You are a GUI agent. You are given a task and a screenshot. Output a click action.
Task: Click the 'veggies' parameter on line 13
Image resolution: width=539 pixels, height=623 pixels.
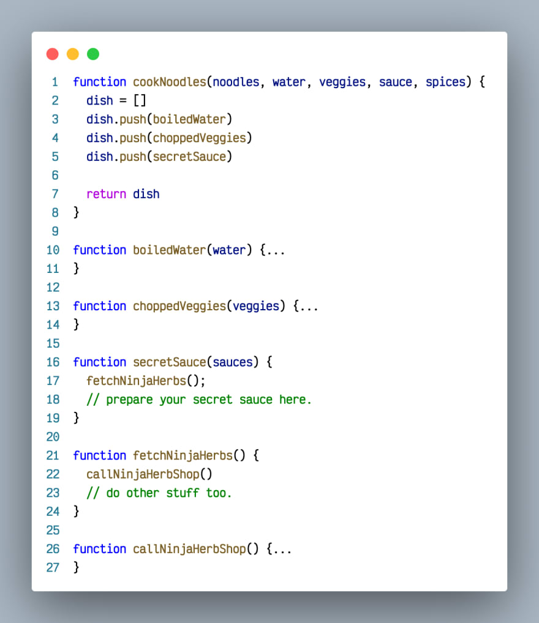click(256, 307)
